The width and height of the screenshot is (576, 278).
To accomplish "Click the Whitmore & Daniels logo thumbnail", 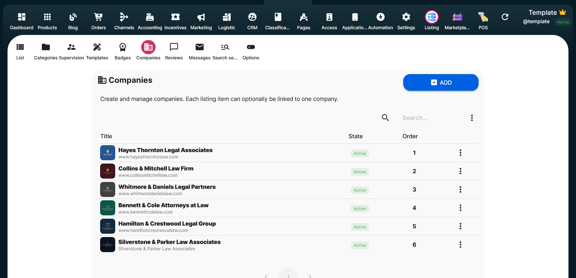I will [x=108, y=189].
